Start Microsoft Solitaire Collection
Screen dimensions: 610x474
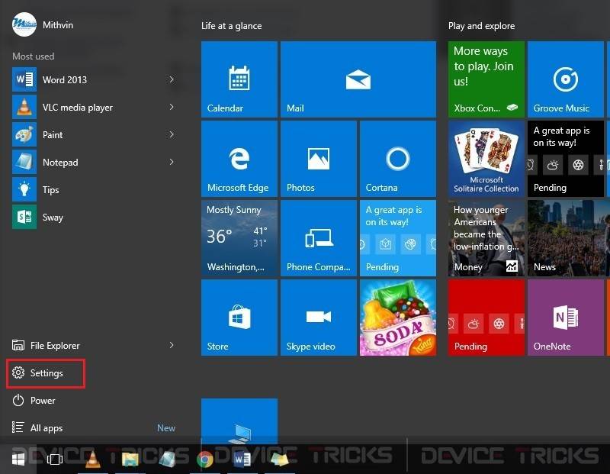coord(486,158)
